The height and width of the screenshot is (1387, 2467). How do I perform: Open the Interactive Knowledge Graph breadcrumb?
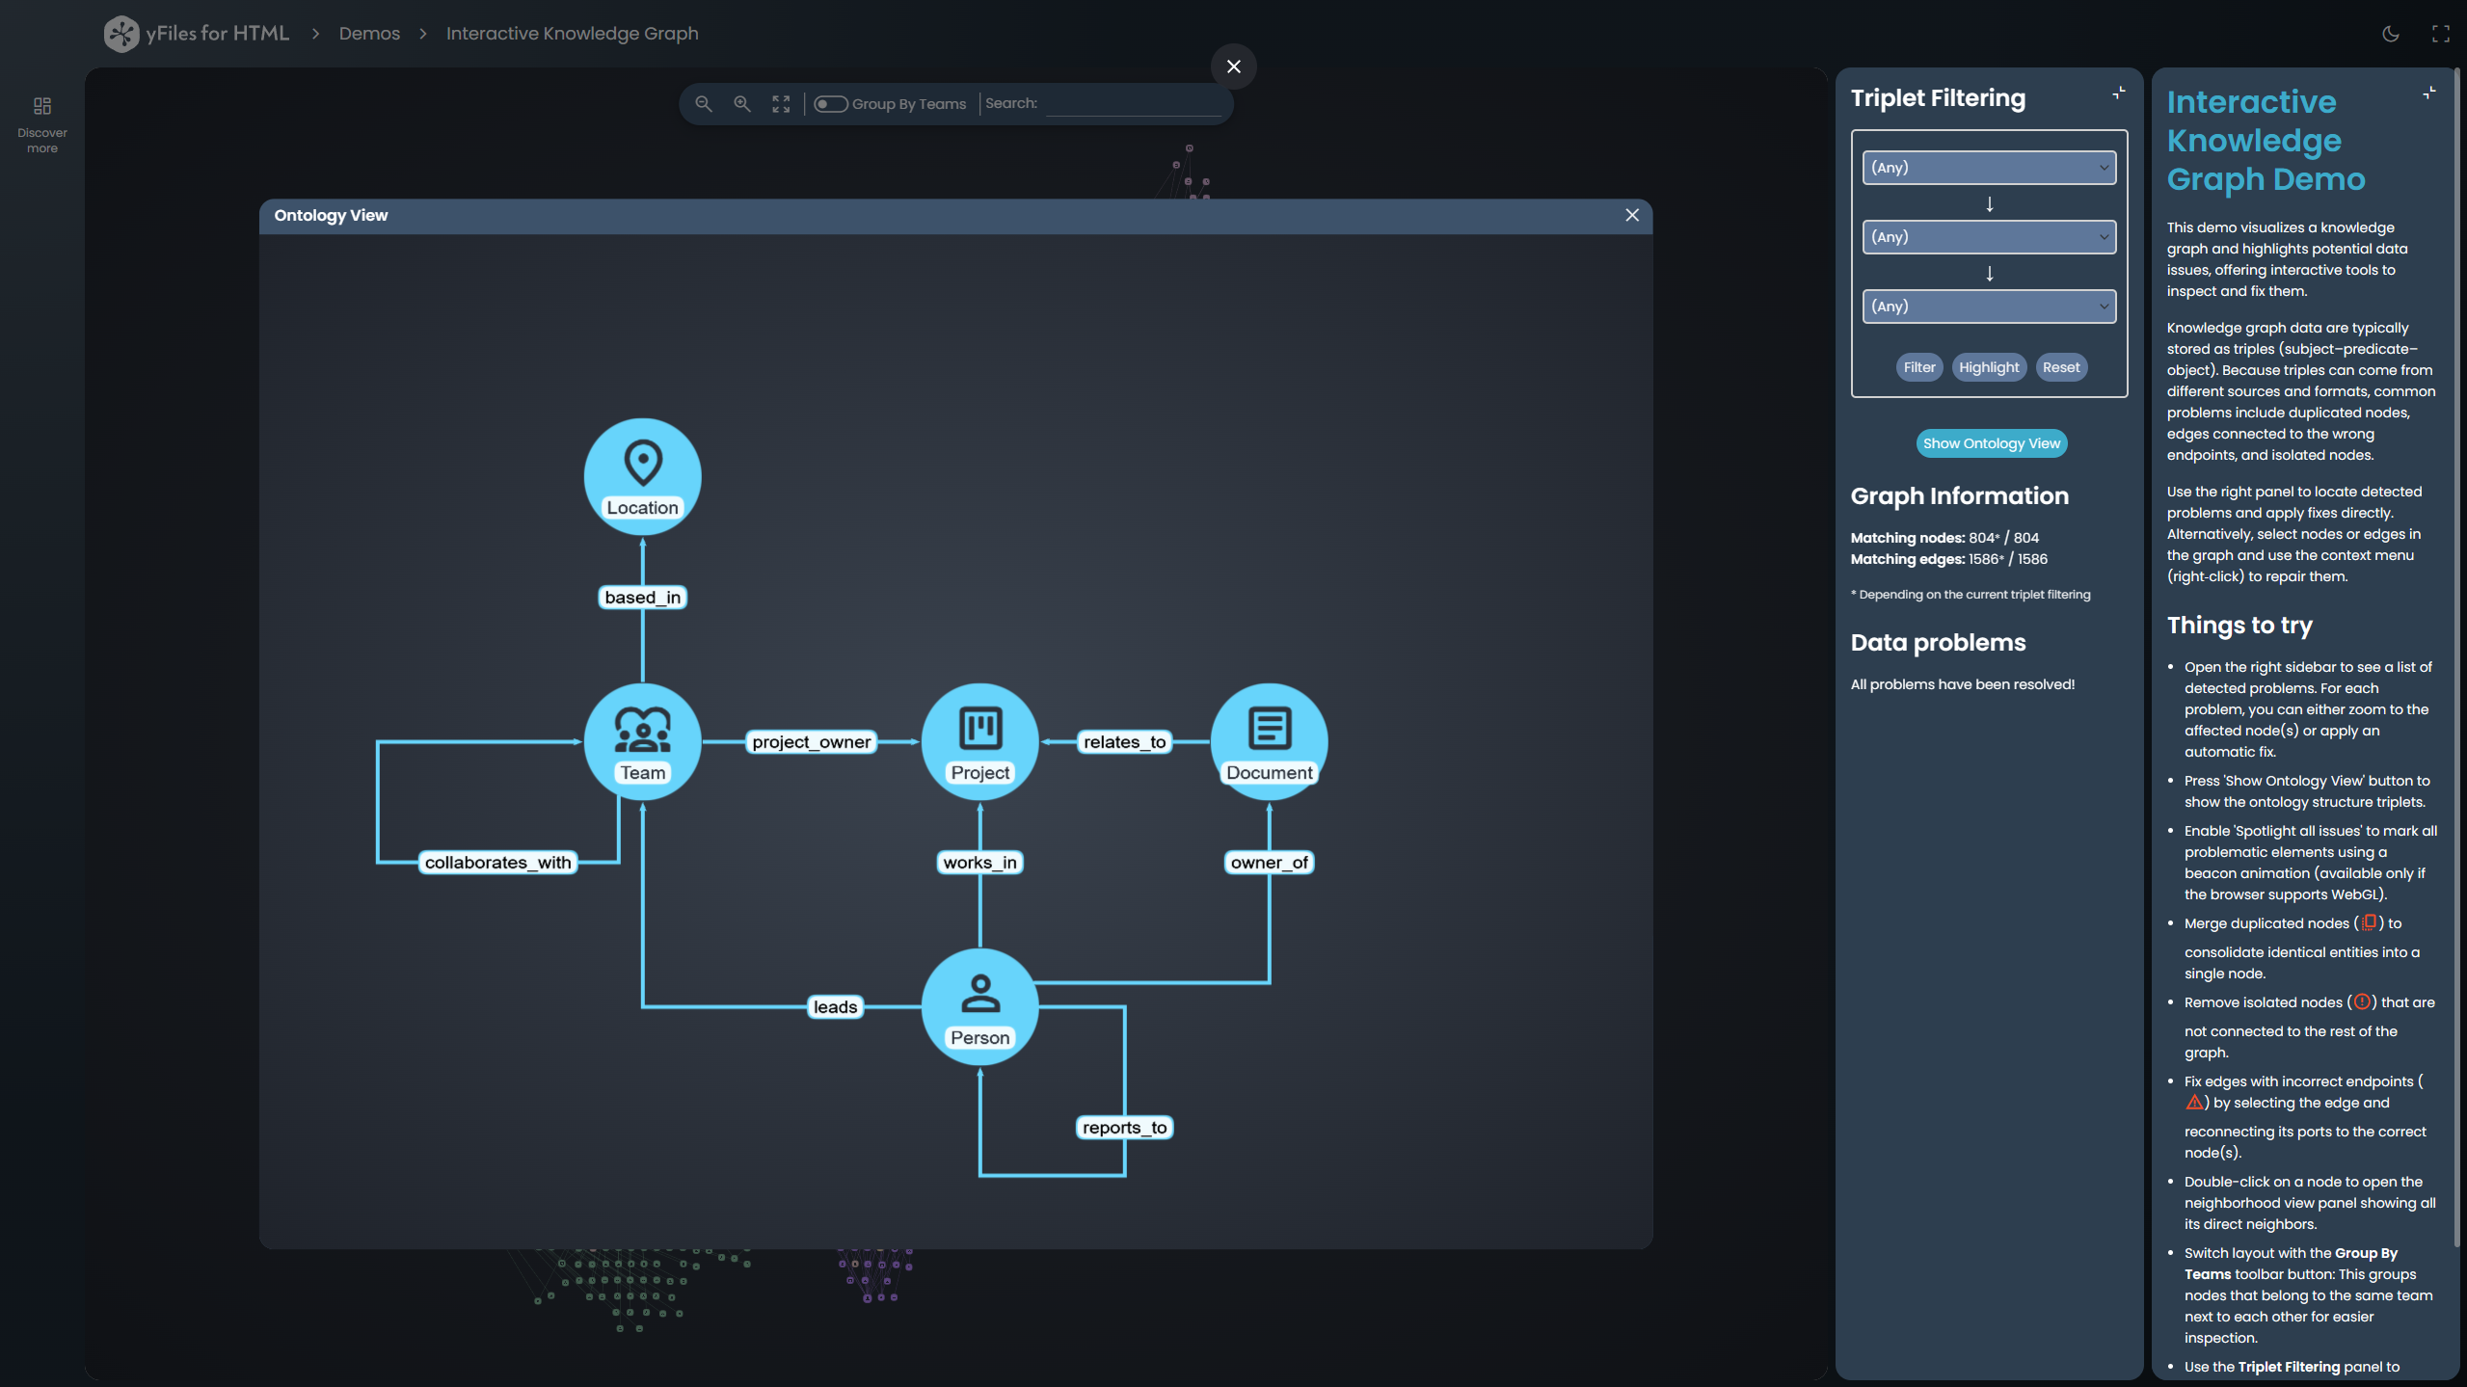[x=572, y=34]
